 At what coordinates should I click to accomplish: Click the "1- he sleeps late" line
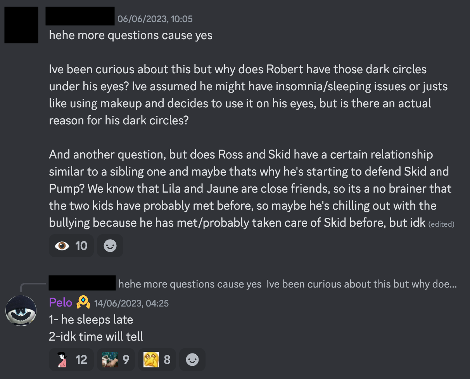click(x=91, y=319)
